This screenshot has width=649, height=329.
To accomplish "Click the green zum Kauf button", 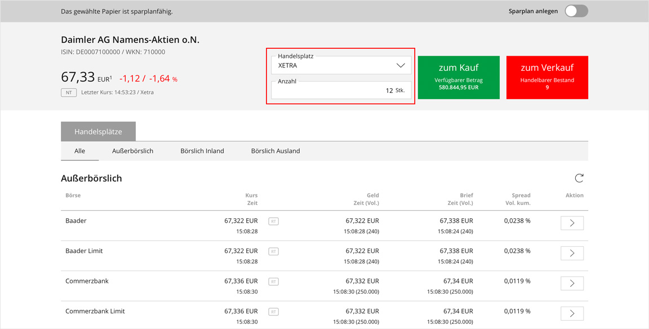I will click(x=459, y=77).
